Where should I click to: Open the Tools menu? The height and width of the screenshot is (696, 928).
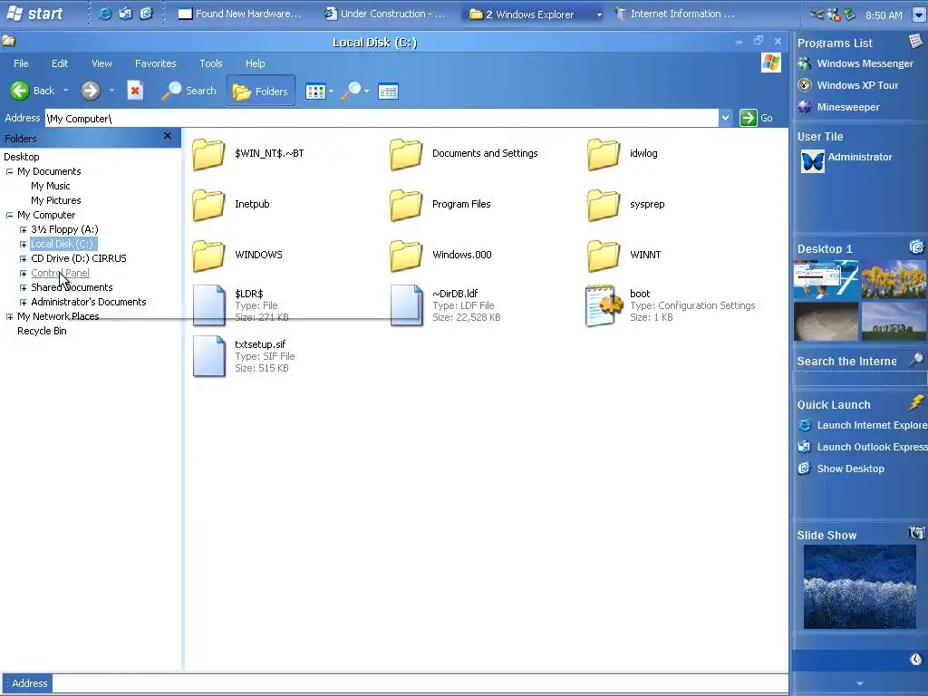pos(210,63)
